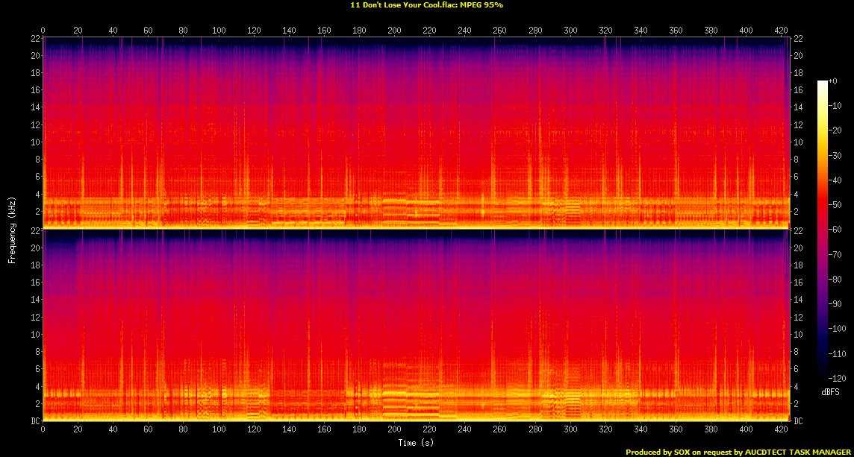Click the 300 mark on the top time axis
The height and width of the screenshot is (457, 854).
pos(570,31)
